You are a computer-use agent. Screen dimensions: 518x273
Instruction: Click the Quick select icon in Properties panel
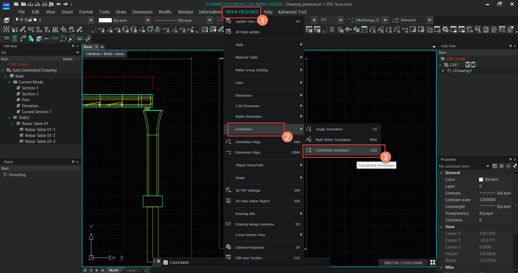click(x=495, y=166)
